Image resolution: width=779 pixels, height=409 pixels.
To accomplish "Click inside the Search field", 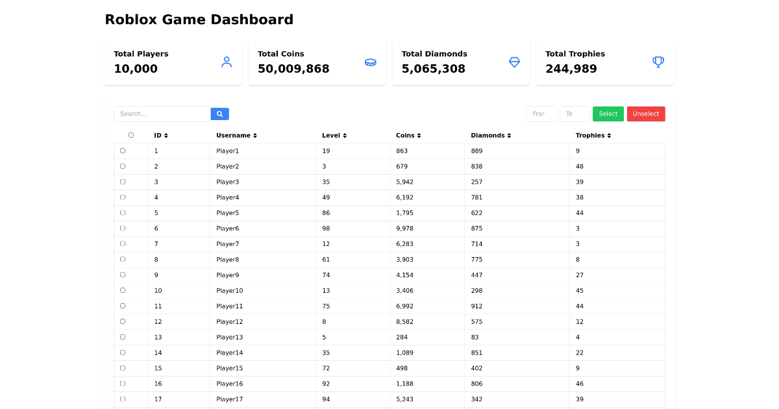I will (x=162, y=114).
